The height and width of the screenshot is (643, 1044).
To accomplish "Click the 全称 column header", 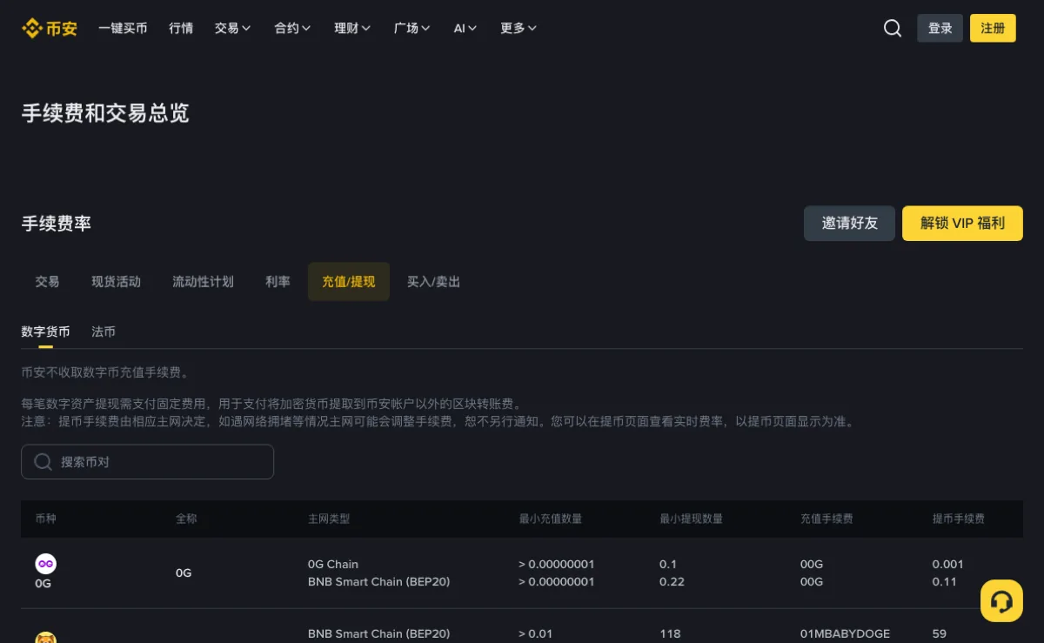I will (x=186, y=519).
